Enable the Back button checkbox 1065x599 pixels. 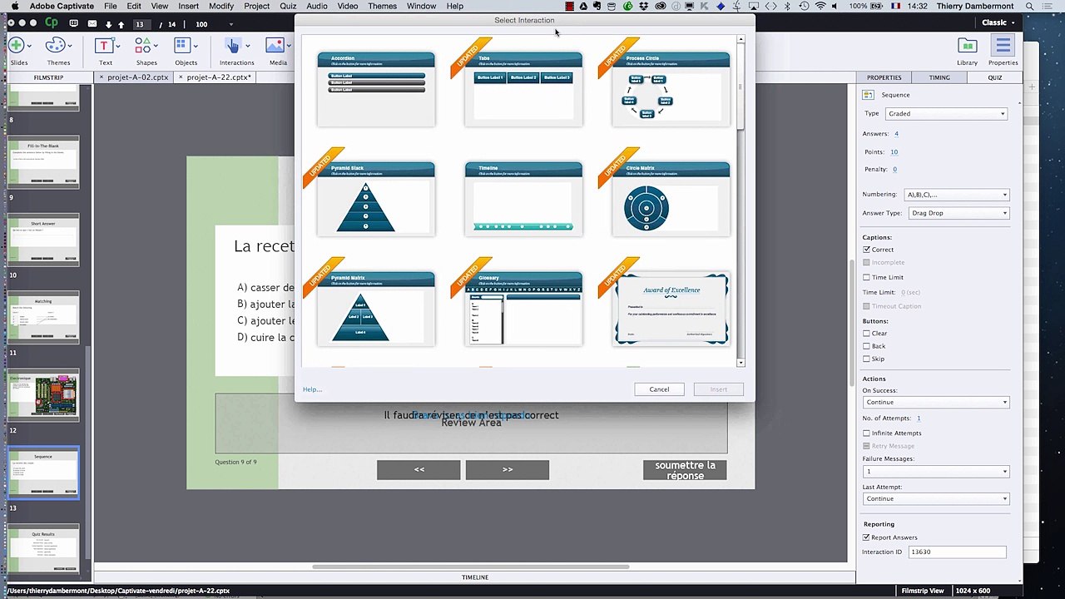click(x=866, y=346)
